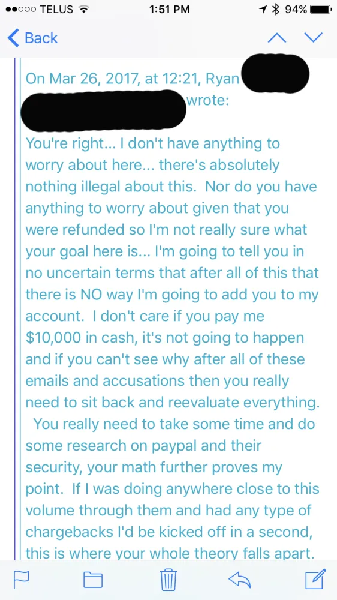Compose a new email message

pyautogui.click(x=315, y=578)
